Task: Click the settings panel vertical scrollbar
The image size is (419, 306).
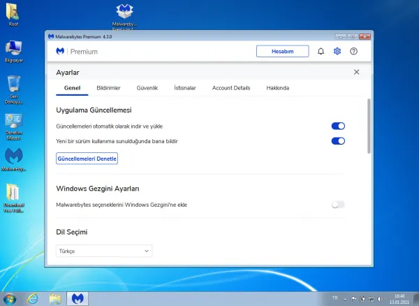Action: (369, 126)
